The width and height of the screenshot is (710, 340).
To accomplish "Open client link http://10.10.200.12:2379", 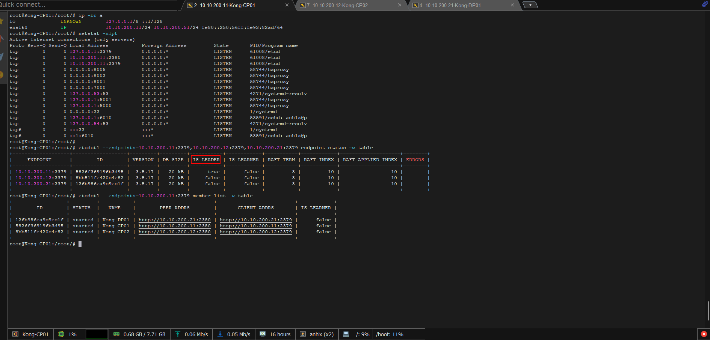I will [x=256, y=232].
